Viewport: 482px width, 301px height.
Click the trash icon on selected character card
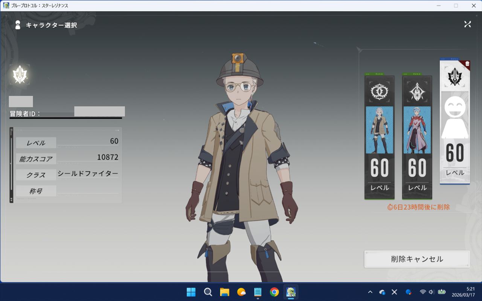[467, 64]
